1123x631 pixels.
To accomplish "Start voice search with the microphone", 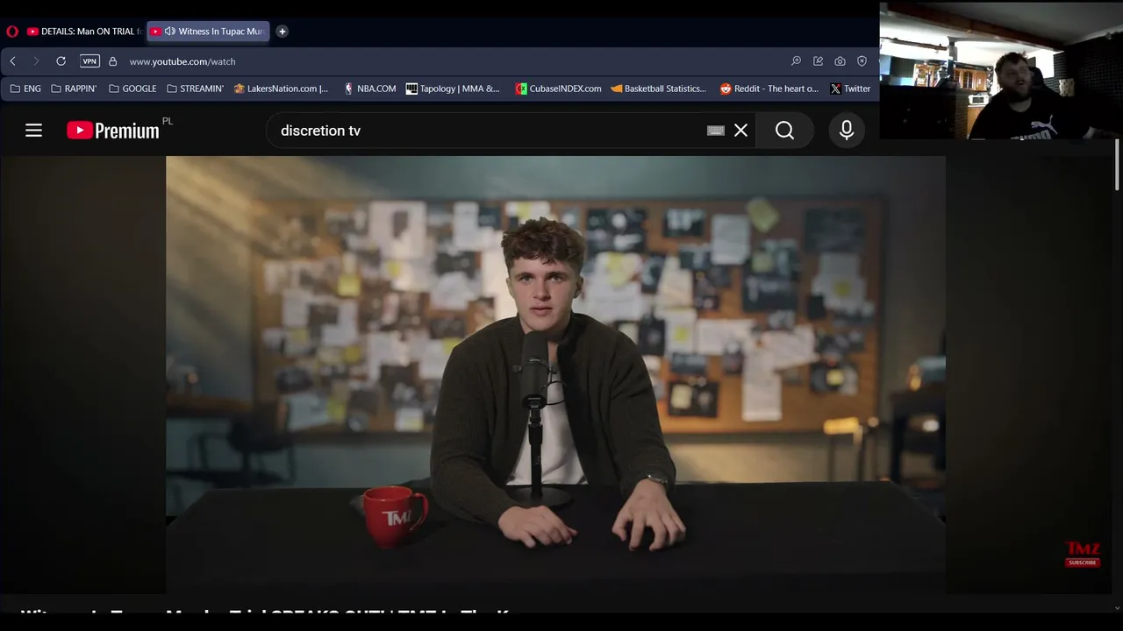I will (847, 131).
